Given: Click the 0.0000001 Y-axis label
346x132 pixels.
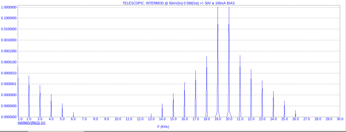Looking at the screenshot, I should tap(9, 84).
